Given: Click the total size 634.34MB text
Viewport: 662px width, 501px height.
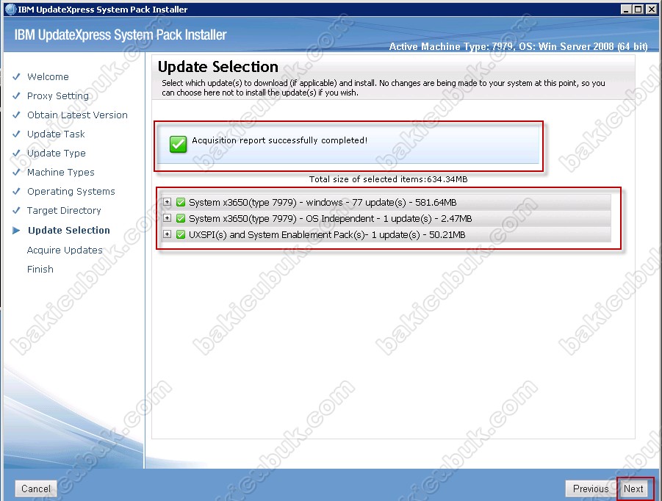Looking at the screenshot, I should coord(388,179).
